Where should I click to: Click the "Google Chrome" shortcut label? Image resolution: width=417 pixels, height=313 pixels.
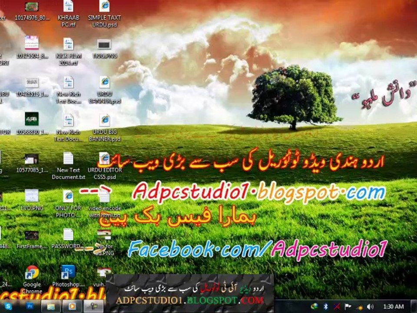pos(32,288)
